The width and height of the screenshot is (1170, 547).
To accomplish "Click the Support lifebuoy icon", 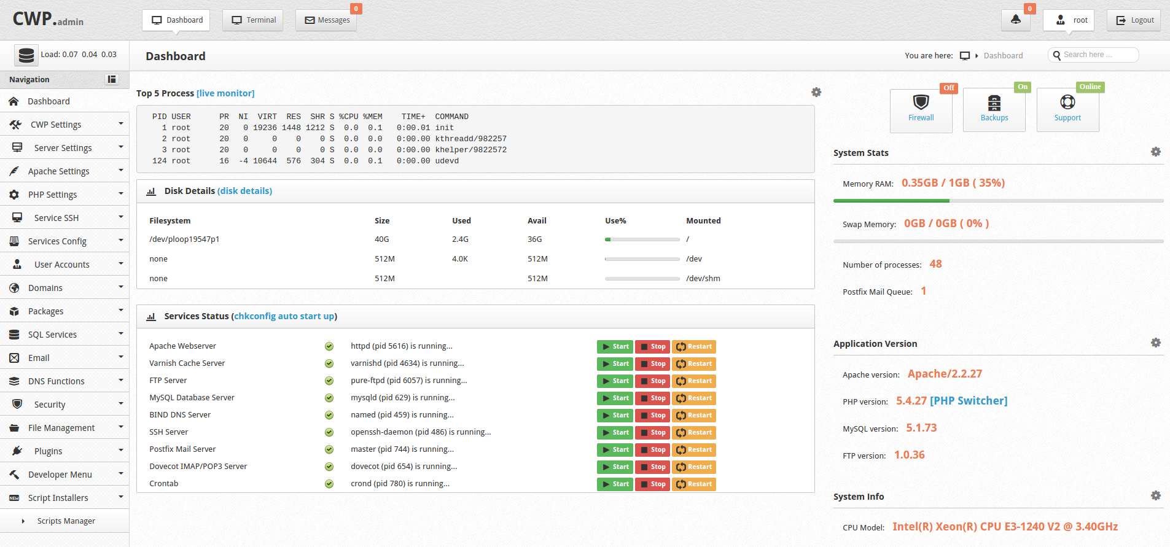I will click(x=1067, y=103).
